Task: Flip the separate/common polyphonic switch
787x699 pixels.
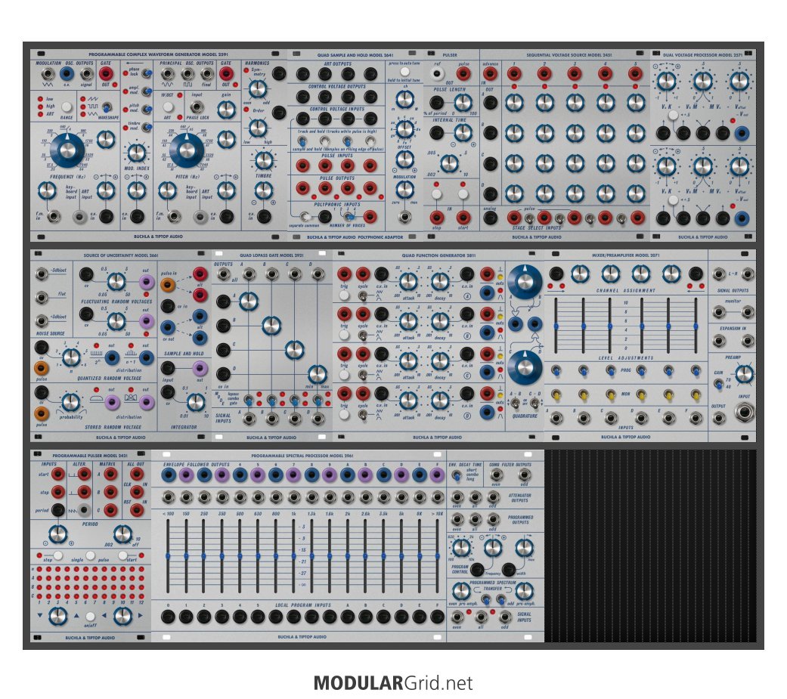Action: point(304,216)
